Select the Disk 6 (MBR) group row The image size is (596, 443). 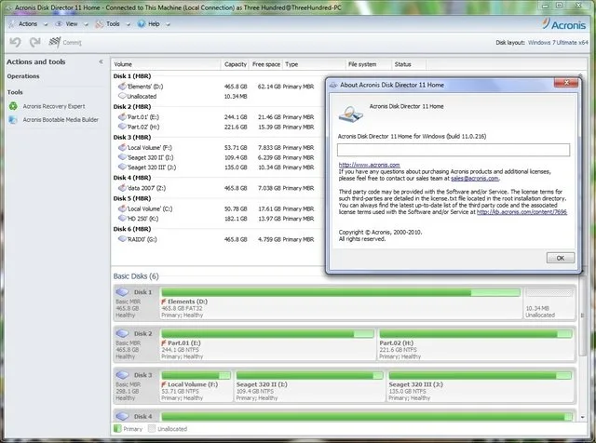132,229
